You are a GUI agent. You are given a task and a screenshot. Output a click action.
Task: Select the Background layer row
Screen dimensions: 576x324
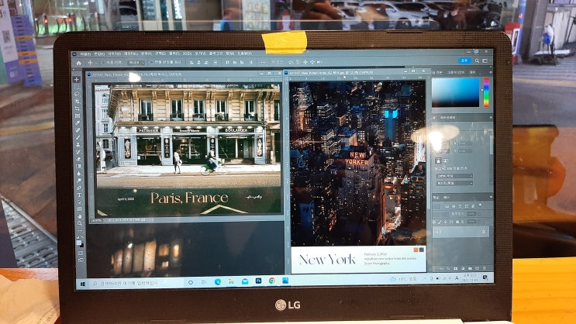click(460, 232)
